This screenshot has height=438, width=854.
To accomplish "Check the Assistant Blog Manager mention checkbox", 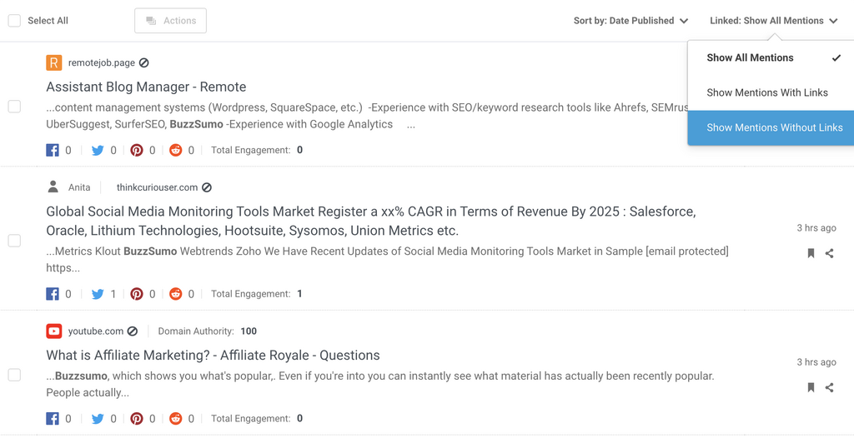I will click(x=14, y=107).
